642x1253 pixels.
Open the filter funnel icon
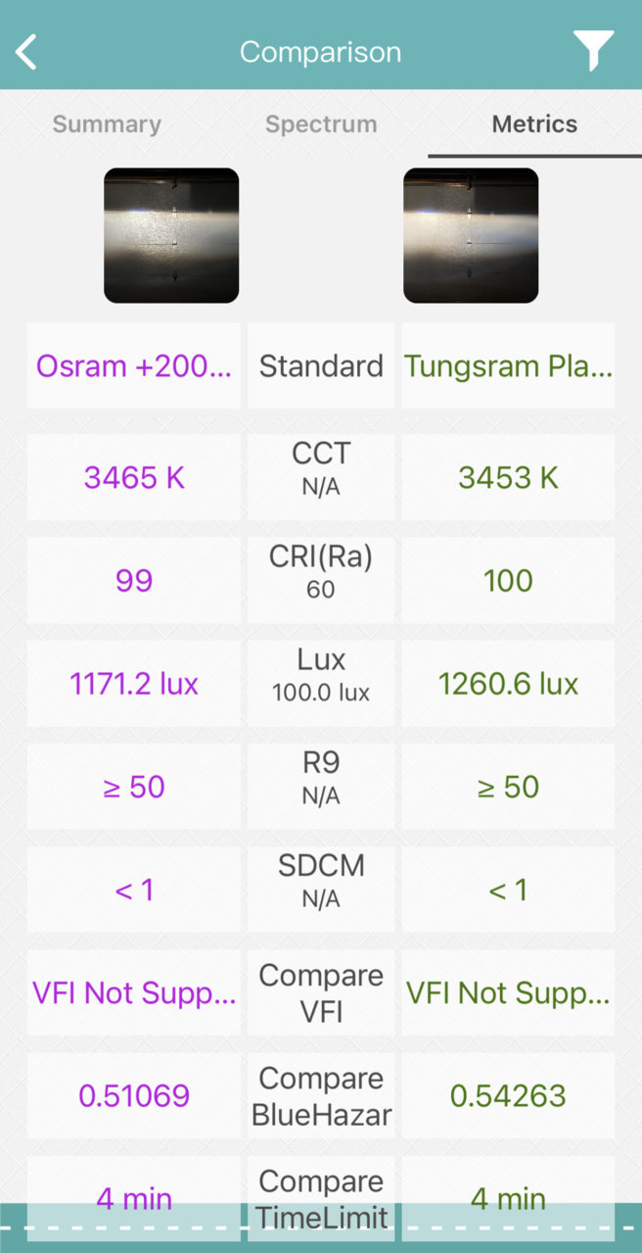pos(593,50)
